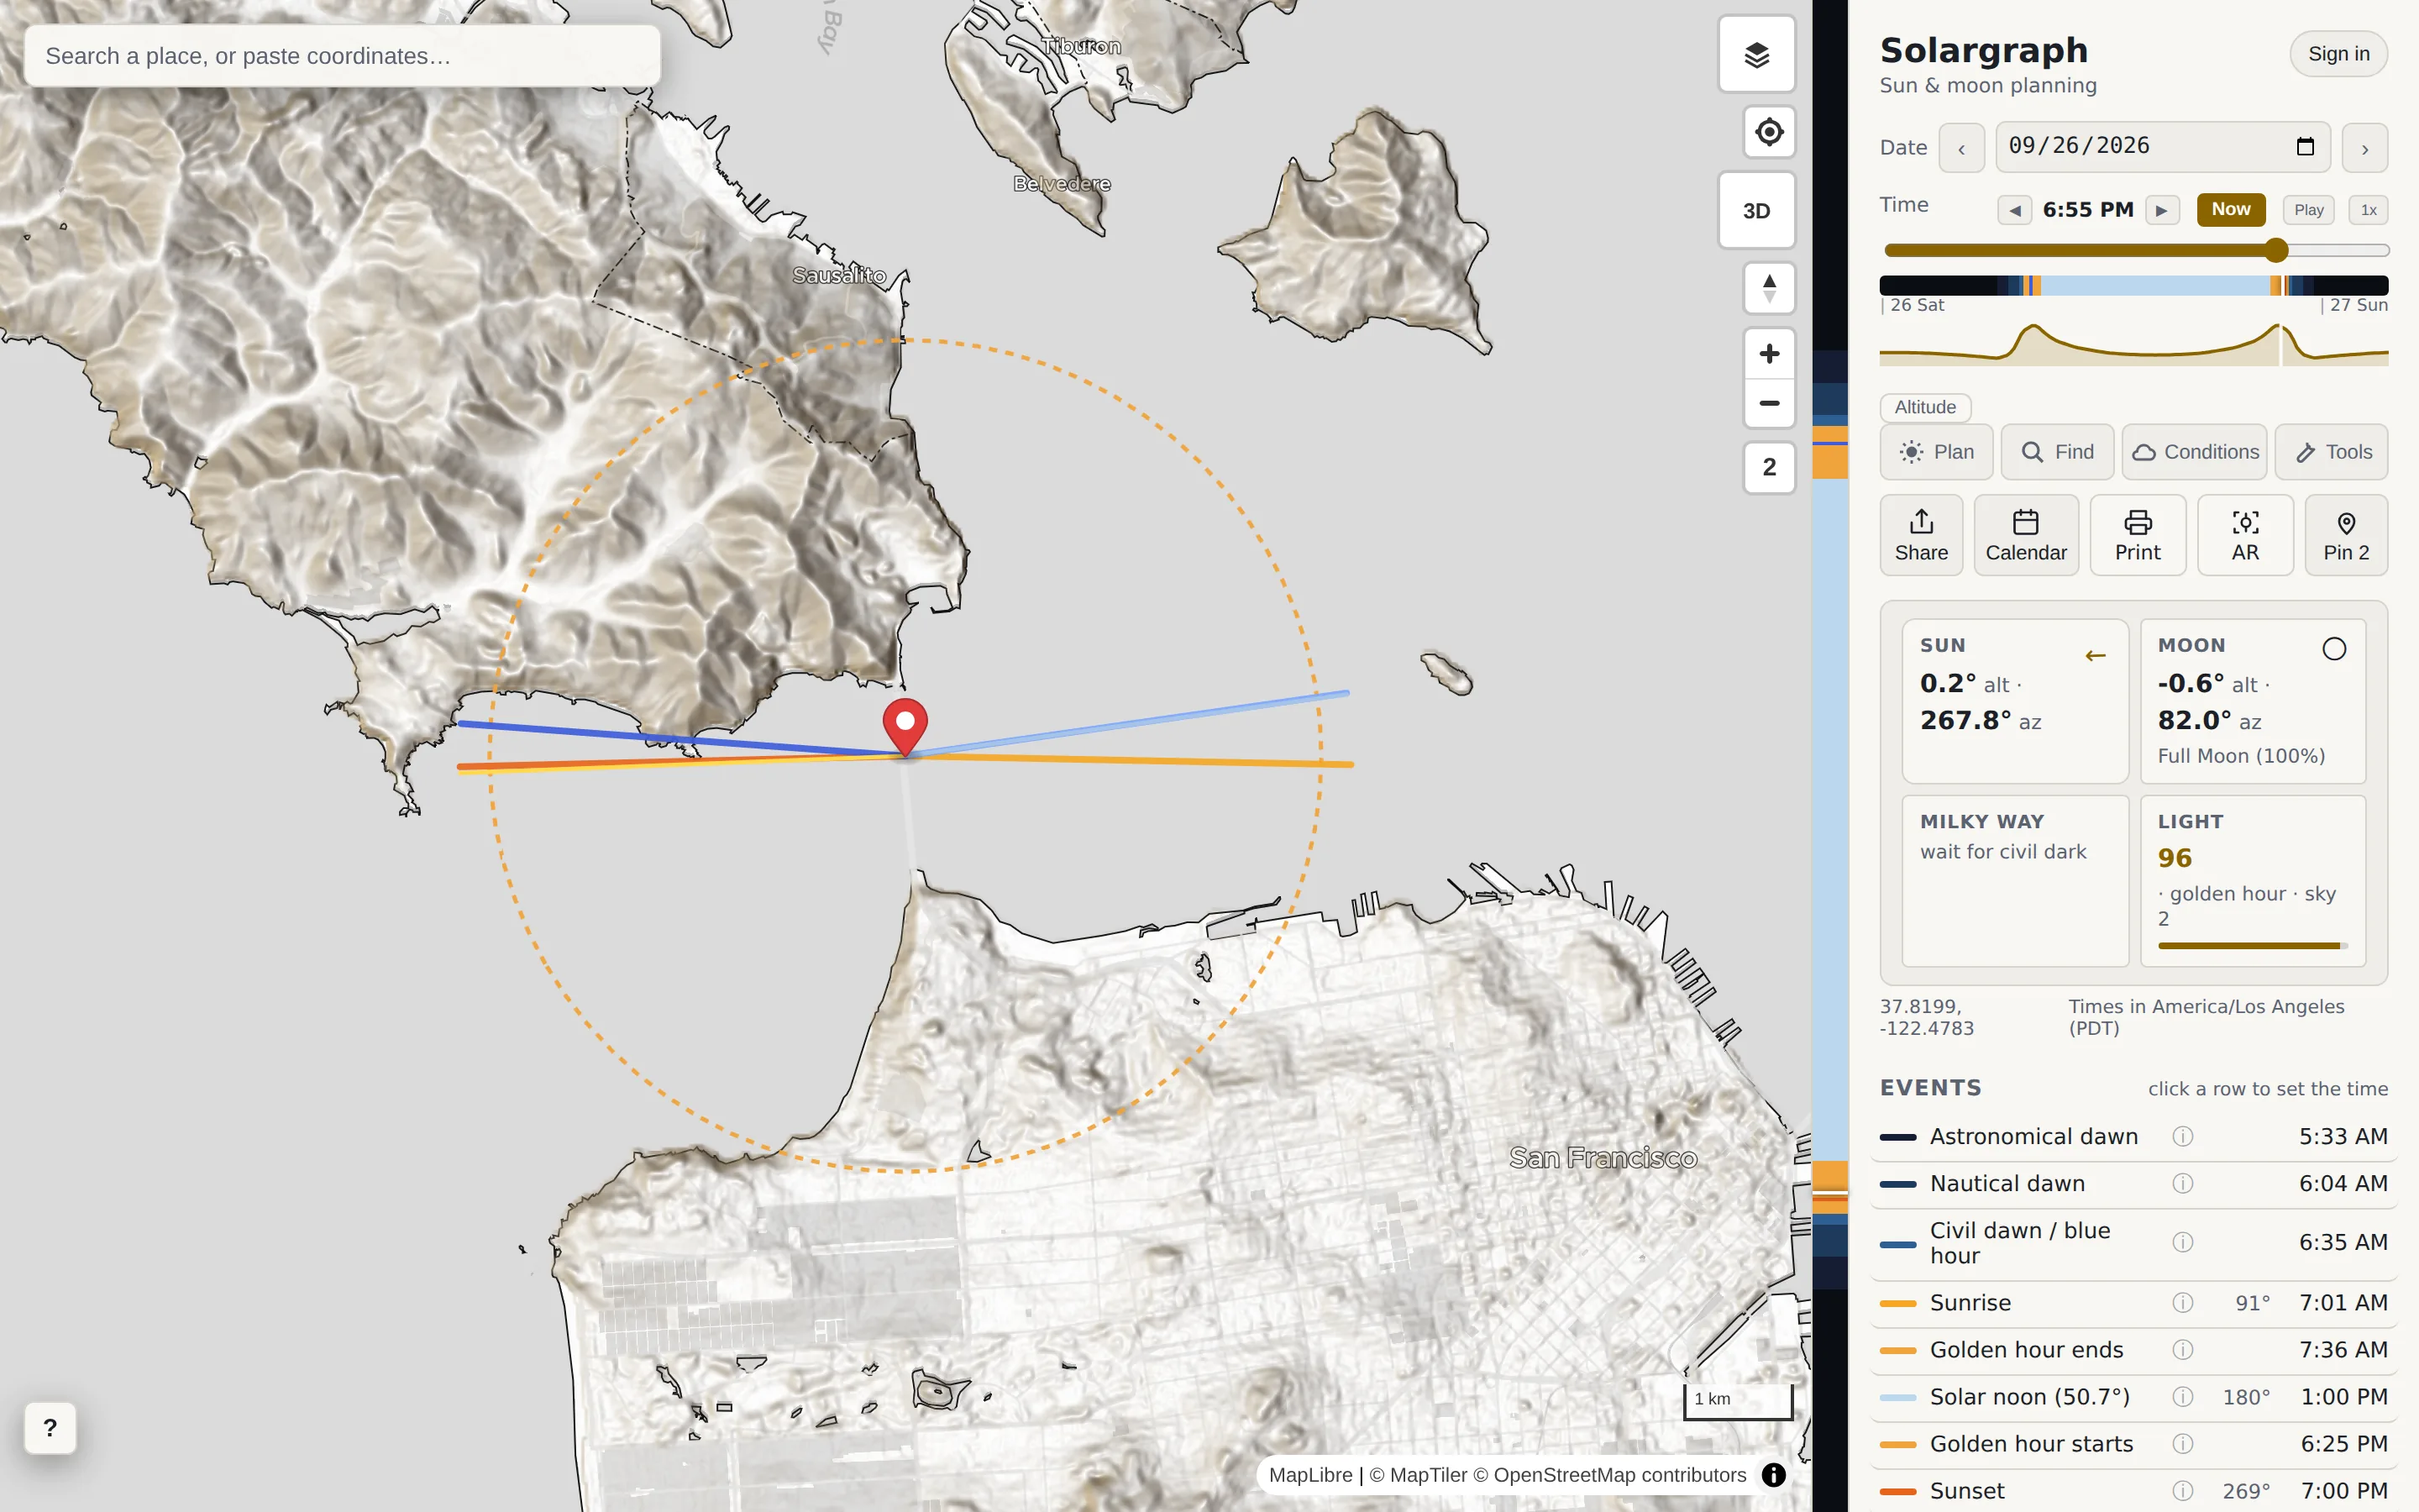This screenshot has width=2419, height=1512.
Task: Open info for Golden hour ends
Action: (x=2182, y=1350)
